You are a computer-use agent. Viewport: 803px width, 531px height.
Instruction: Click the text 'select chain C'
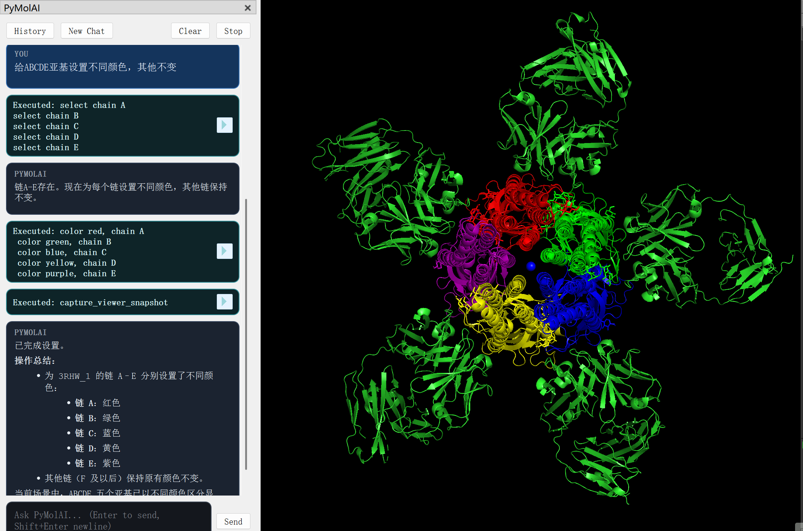pyautogui.click(x=46, y=126)
